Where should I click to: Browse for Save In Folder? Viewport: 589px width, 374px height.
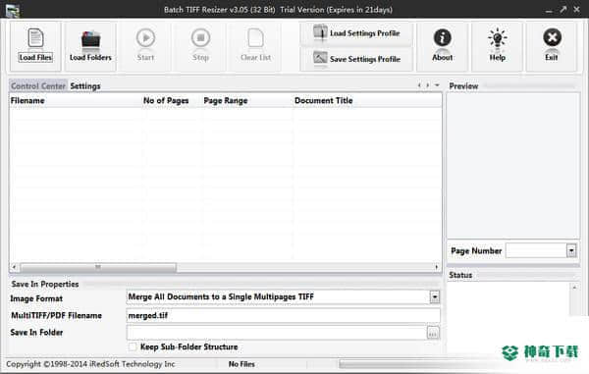[x=433, y=333]
